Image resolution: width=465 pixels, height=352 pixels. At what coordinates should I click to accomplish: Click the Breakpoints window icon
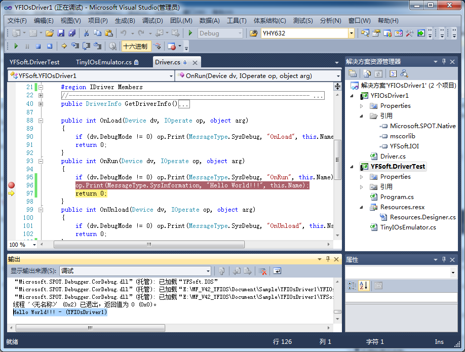click(x=171, y=46)
